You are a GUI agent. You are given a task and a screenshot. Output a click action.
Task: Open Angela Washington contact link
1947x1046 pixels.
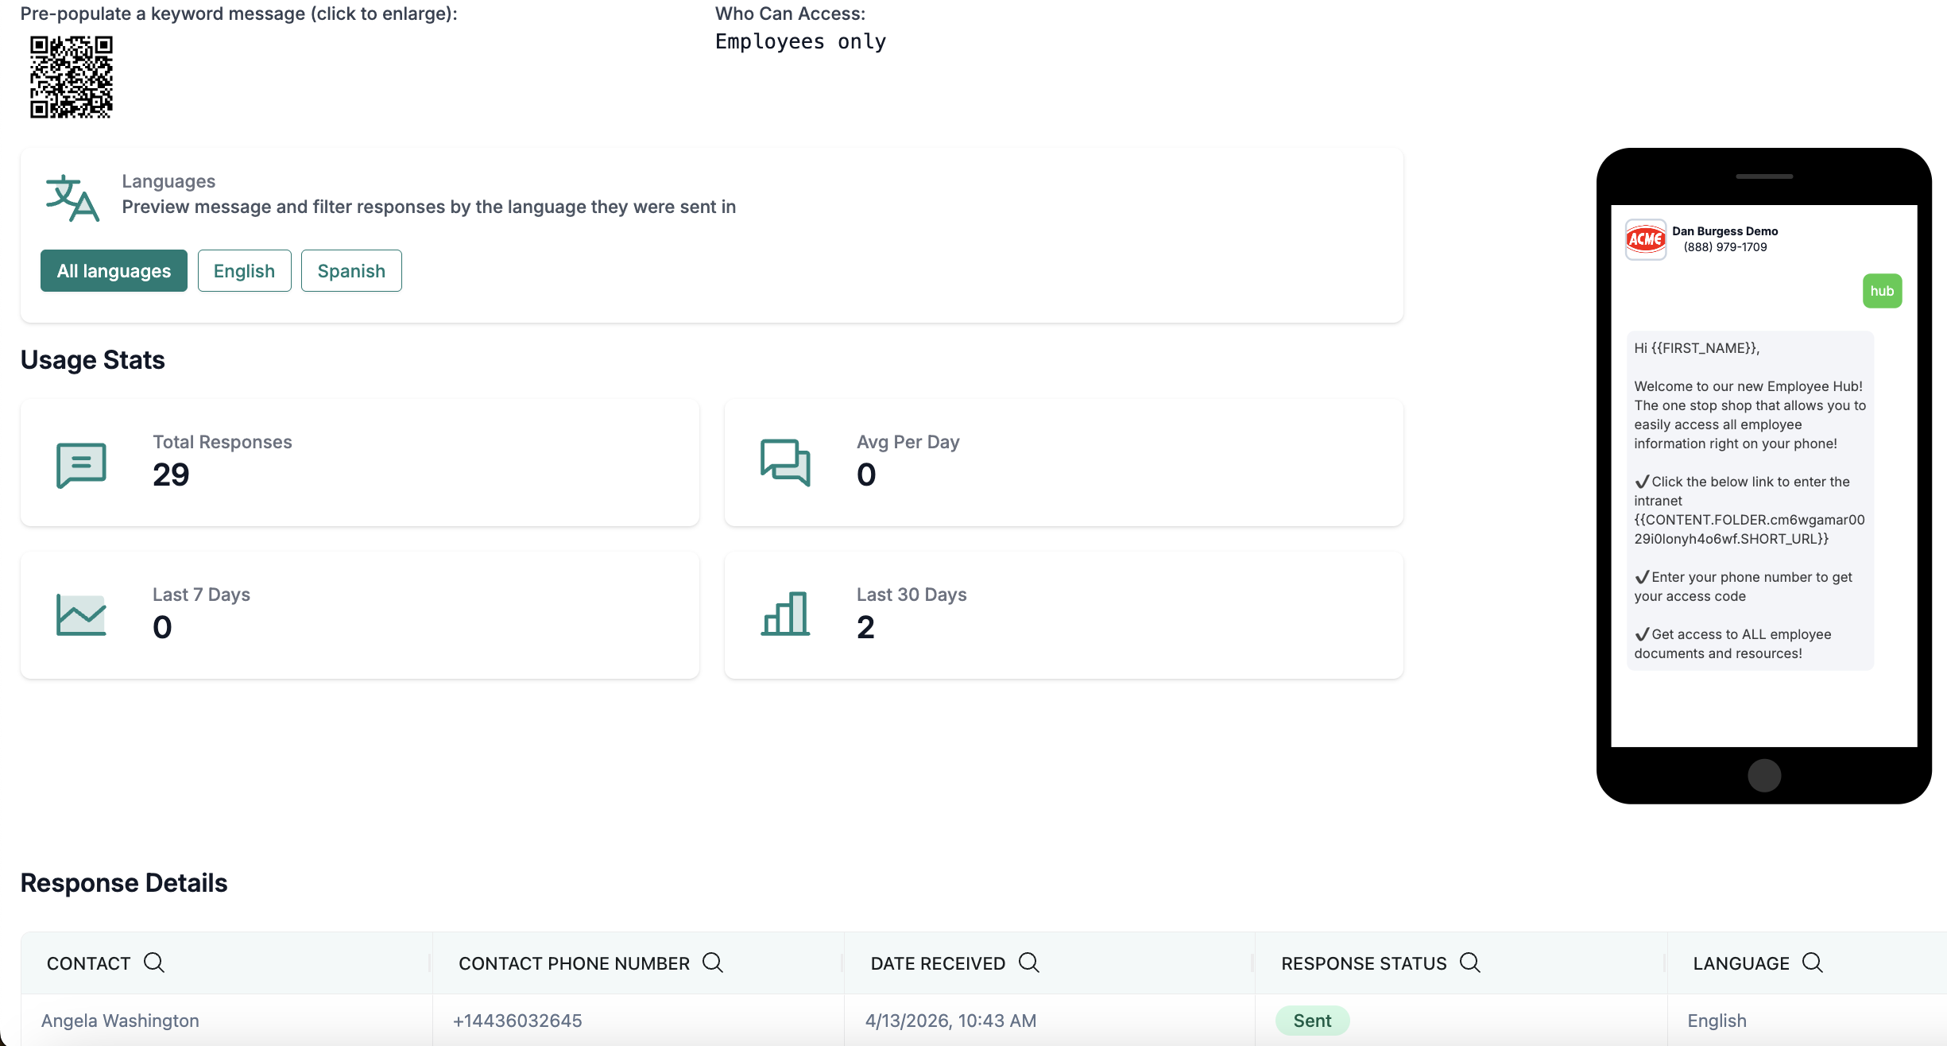(x=120, y=1021)
